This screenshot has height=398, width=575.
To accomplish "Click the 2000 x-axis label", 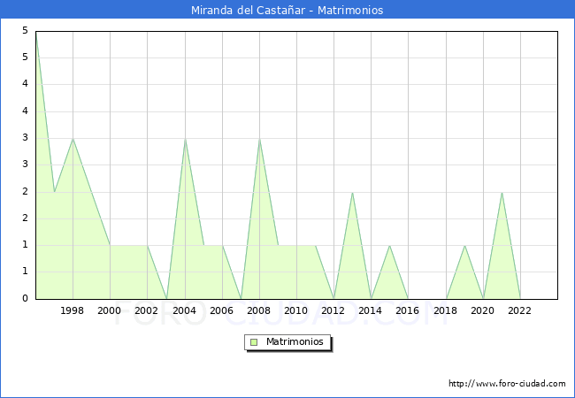I will (110, 310).
